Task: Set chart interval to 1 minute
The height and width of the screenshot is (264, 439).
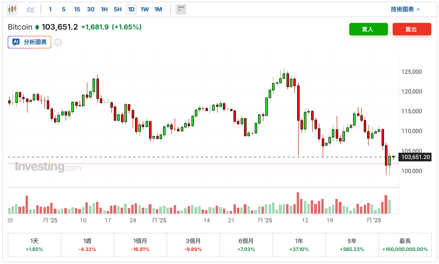Action: 50,9
